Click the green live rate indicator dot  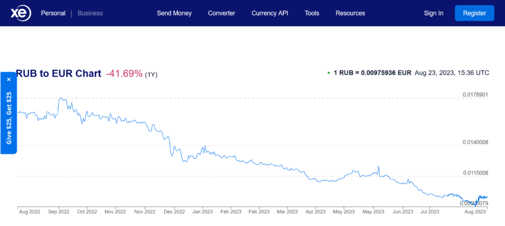tap(329, 73)
